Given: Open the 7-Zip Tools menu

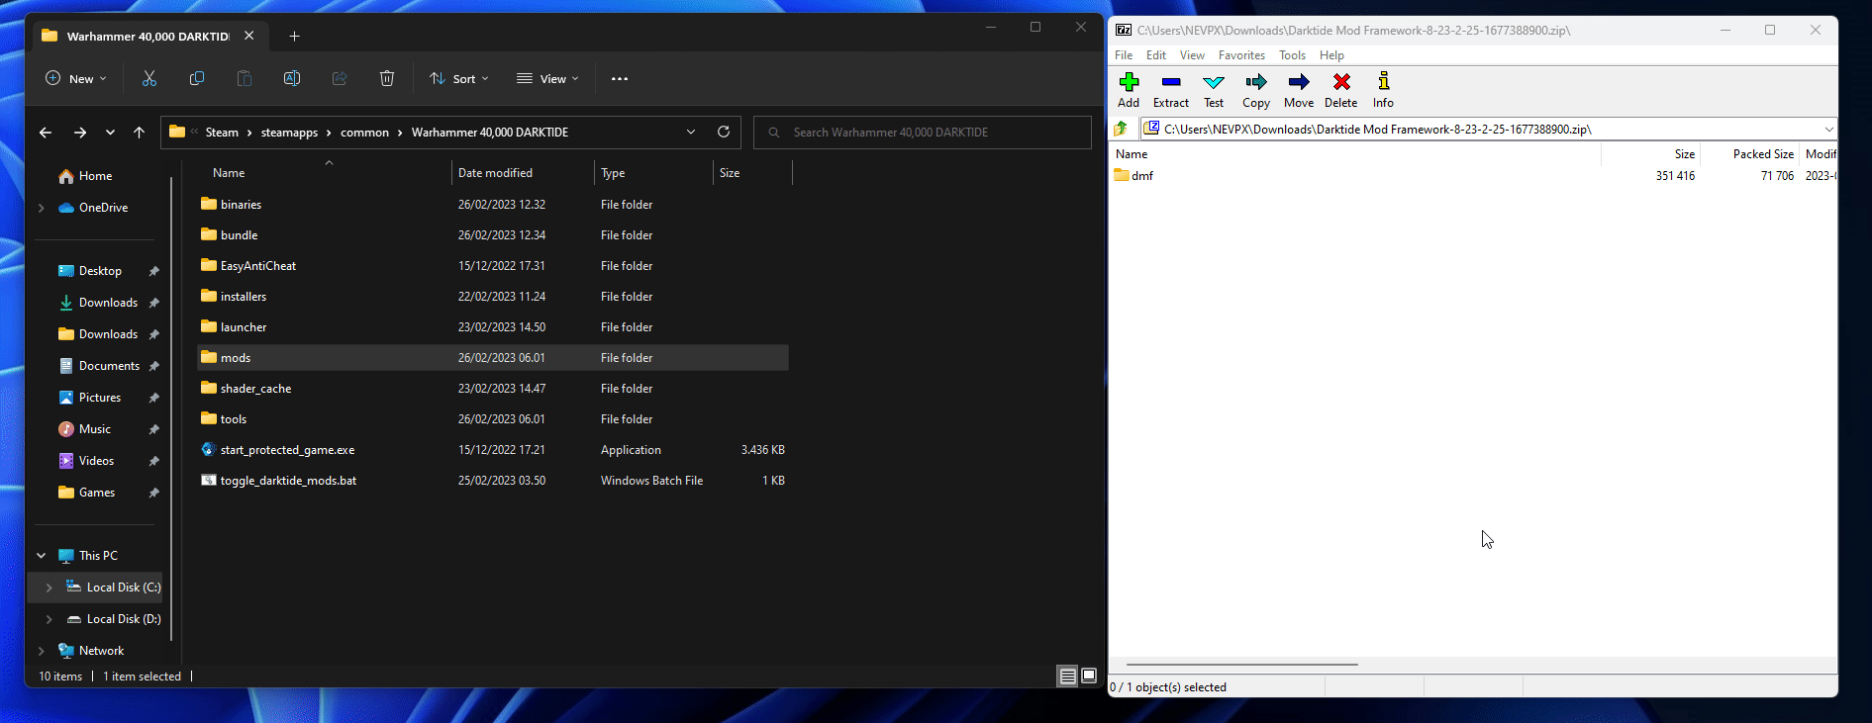Looking at the screenshot, I should (1292, 55).
